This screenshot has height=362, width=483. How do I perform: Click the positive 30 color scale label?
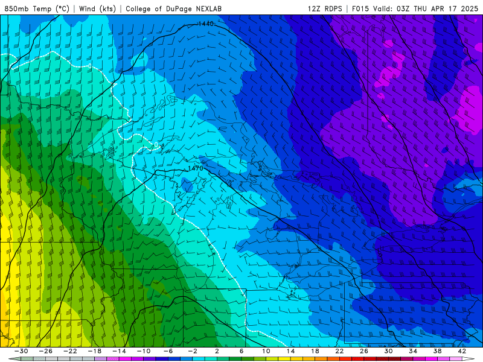click(388, 351)
